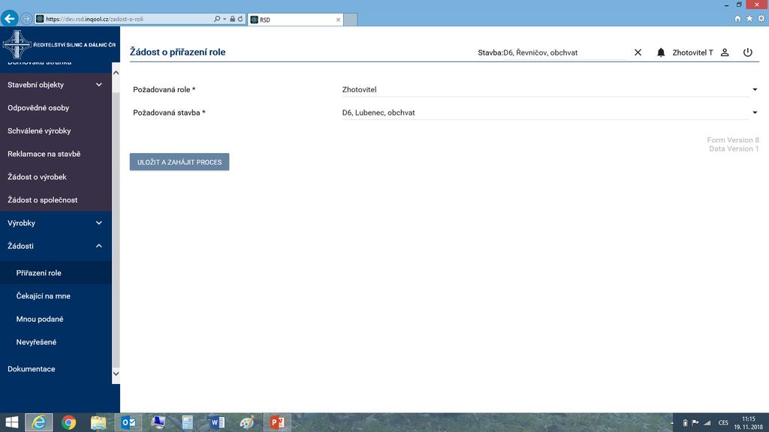Open Word in taskbar

pyautogui.click(x=217, y=422)
